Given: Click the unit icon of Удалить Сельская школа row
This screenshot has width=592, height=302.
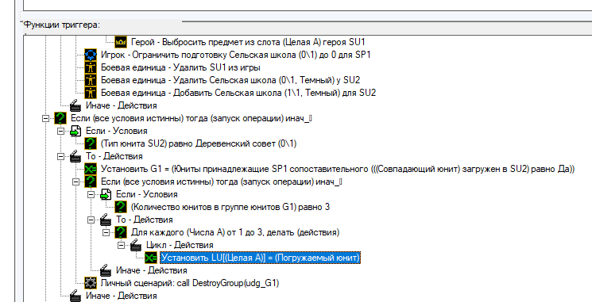Looking at the screenshot, I should tap(91, 80).
